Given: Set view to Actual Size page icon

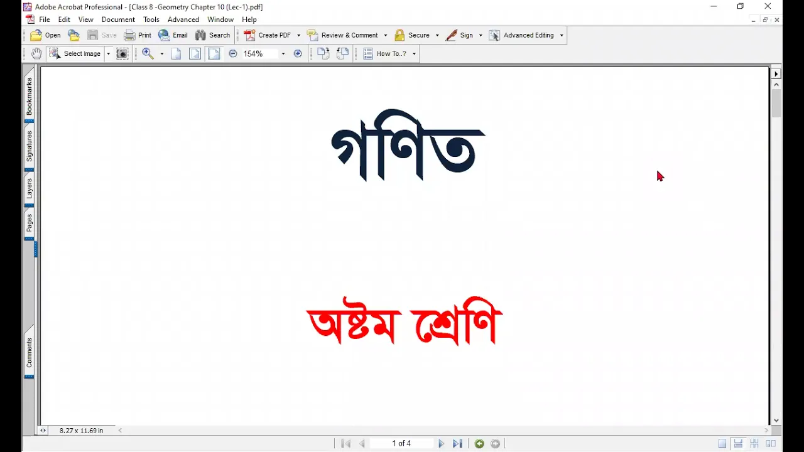Looking at the screenshot, I should point(176,53).
